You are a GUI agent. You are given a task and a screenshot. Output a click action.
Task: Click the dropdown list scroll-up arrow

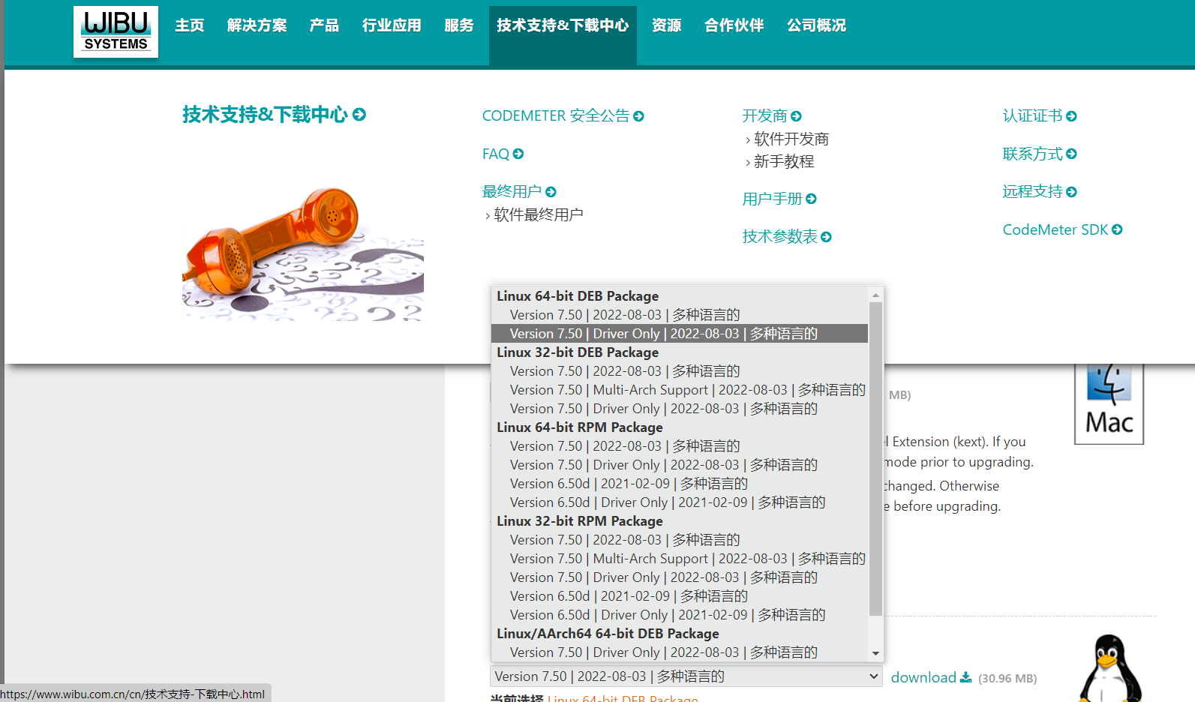click(x=875, y=295)
